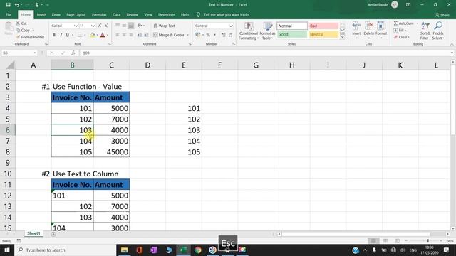Viewport: 456px width, 256px height.
Task: Toggle align text right
Action: [x=131, y=35]
